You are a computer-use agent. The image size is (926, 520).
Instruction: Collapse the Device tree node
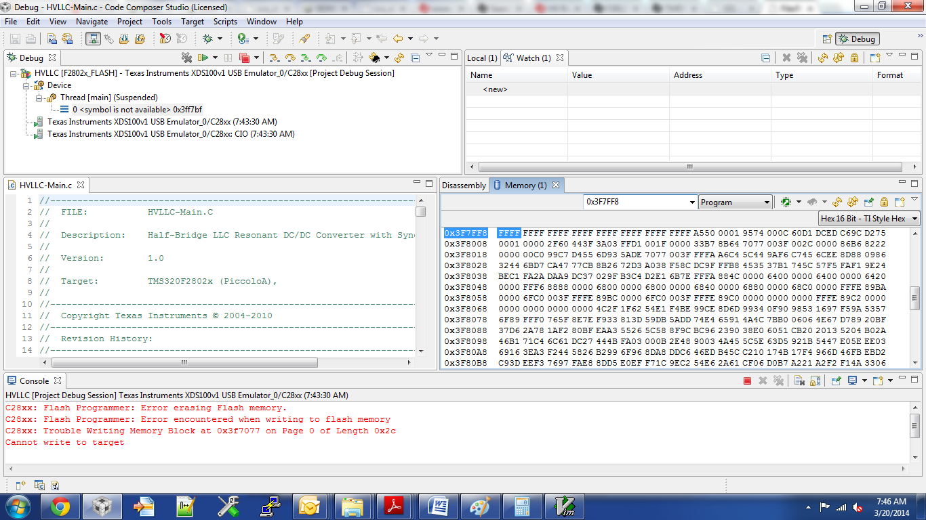(26, 85)
